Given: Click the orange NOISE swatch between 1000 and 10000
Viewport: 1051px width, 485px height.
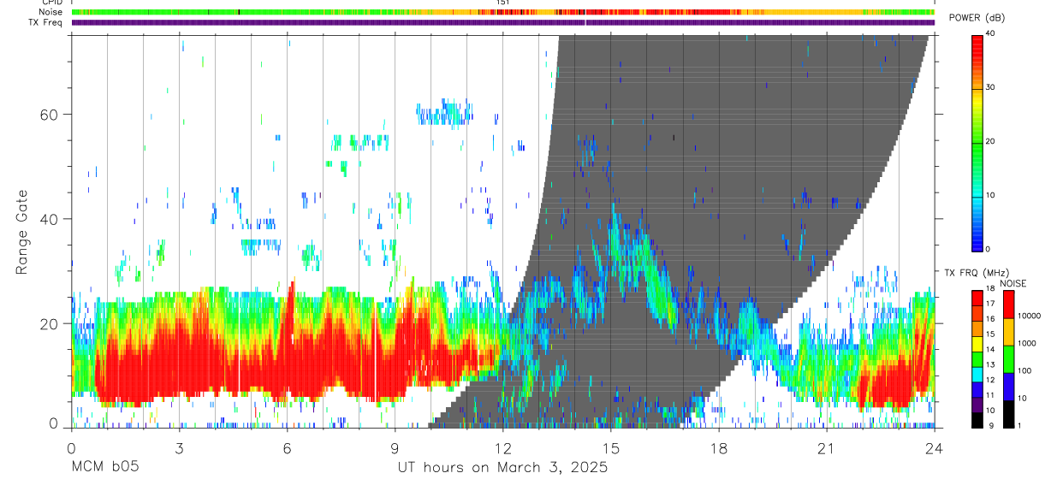Looking at the screenshot, I should [x=1009, y=331].
